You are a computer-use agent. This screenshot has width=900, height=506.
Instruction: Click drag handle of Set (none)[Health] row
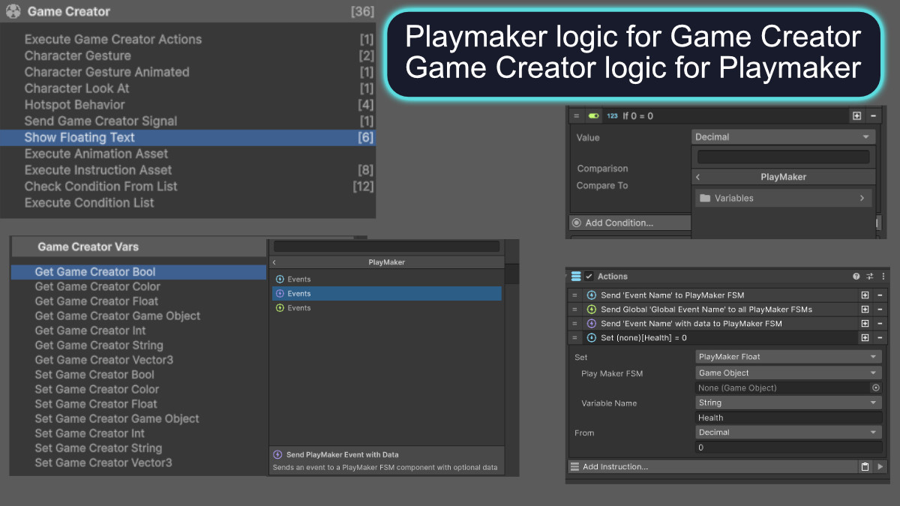click(575, 338)
